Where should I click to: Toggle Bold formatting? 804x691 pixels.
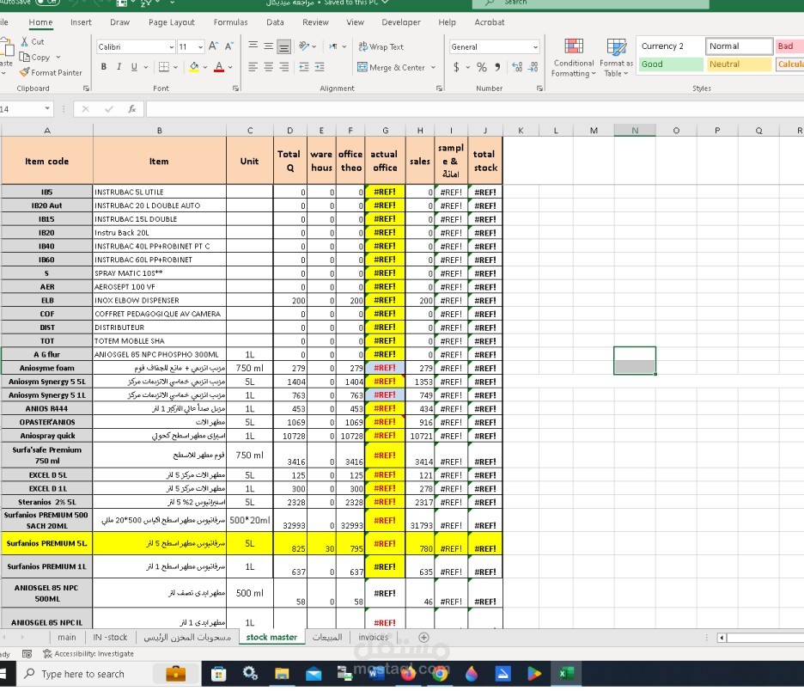point(104,67)
